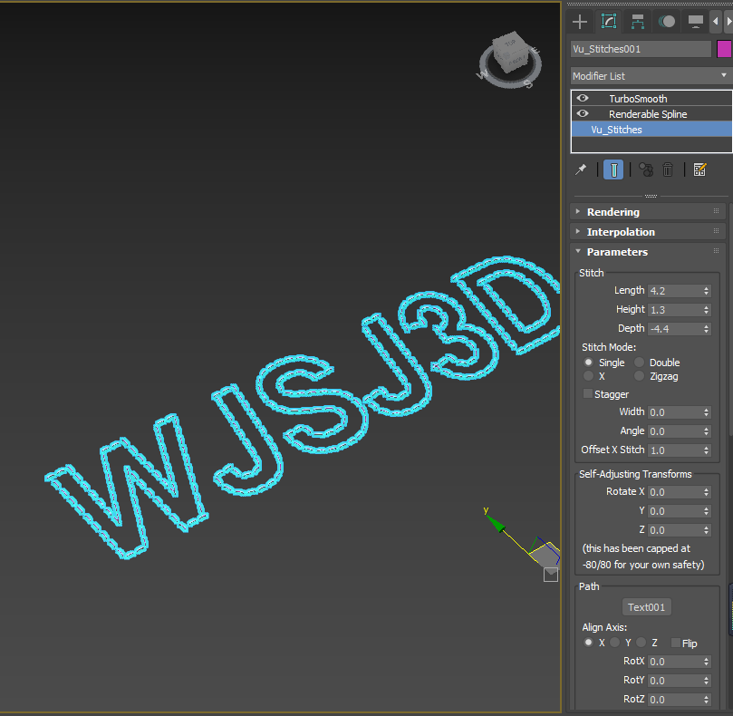Toggle Show End Result button
Image resolution: width=733 pixels, height=716 pixels.
click(x=614, y=169)
